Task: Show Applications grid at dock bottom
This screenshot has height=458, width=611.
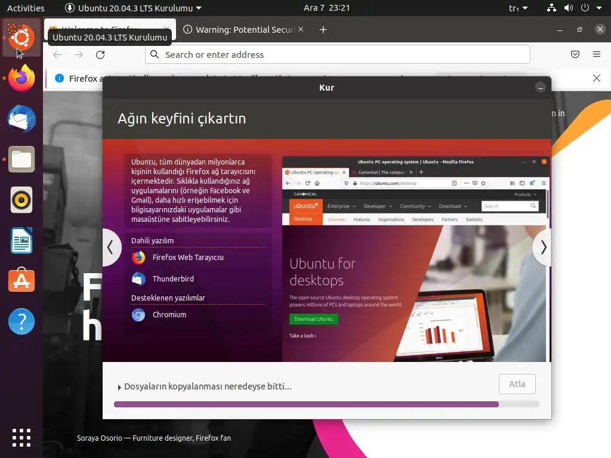Action: click(21, 438)
